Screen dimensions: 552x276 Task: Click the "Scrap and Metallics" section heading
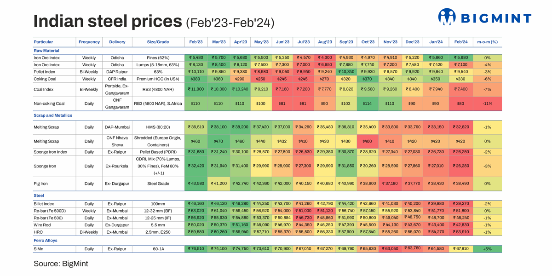[x=53, y=115]
